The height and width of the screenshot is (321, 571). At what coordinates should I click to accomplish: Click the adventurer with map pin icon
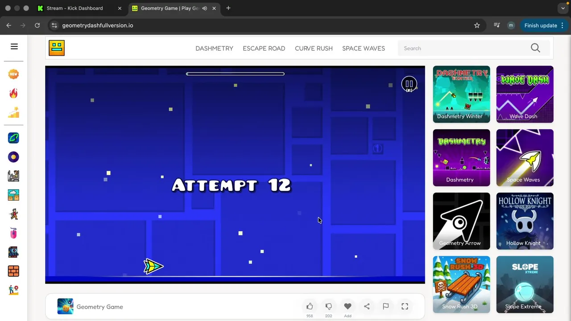pos(13,290)
